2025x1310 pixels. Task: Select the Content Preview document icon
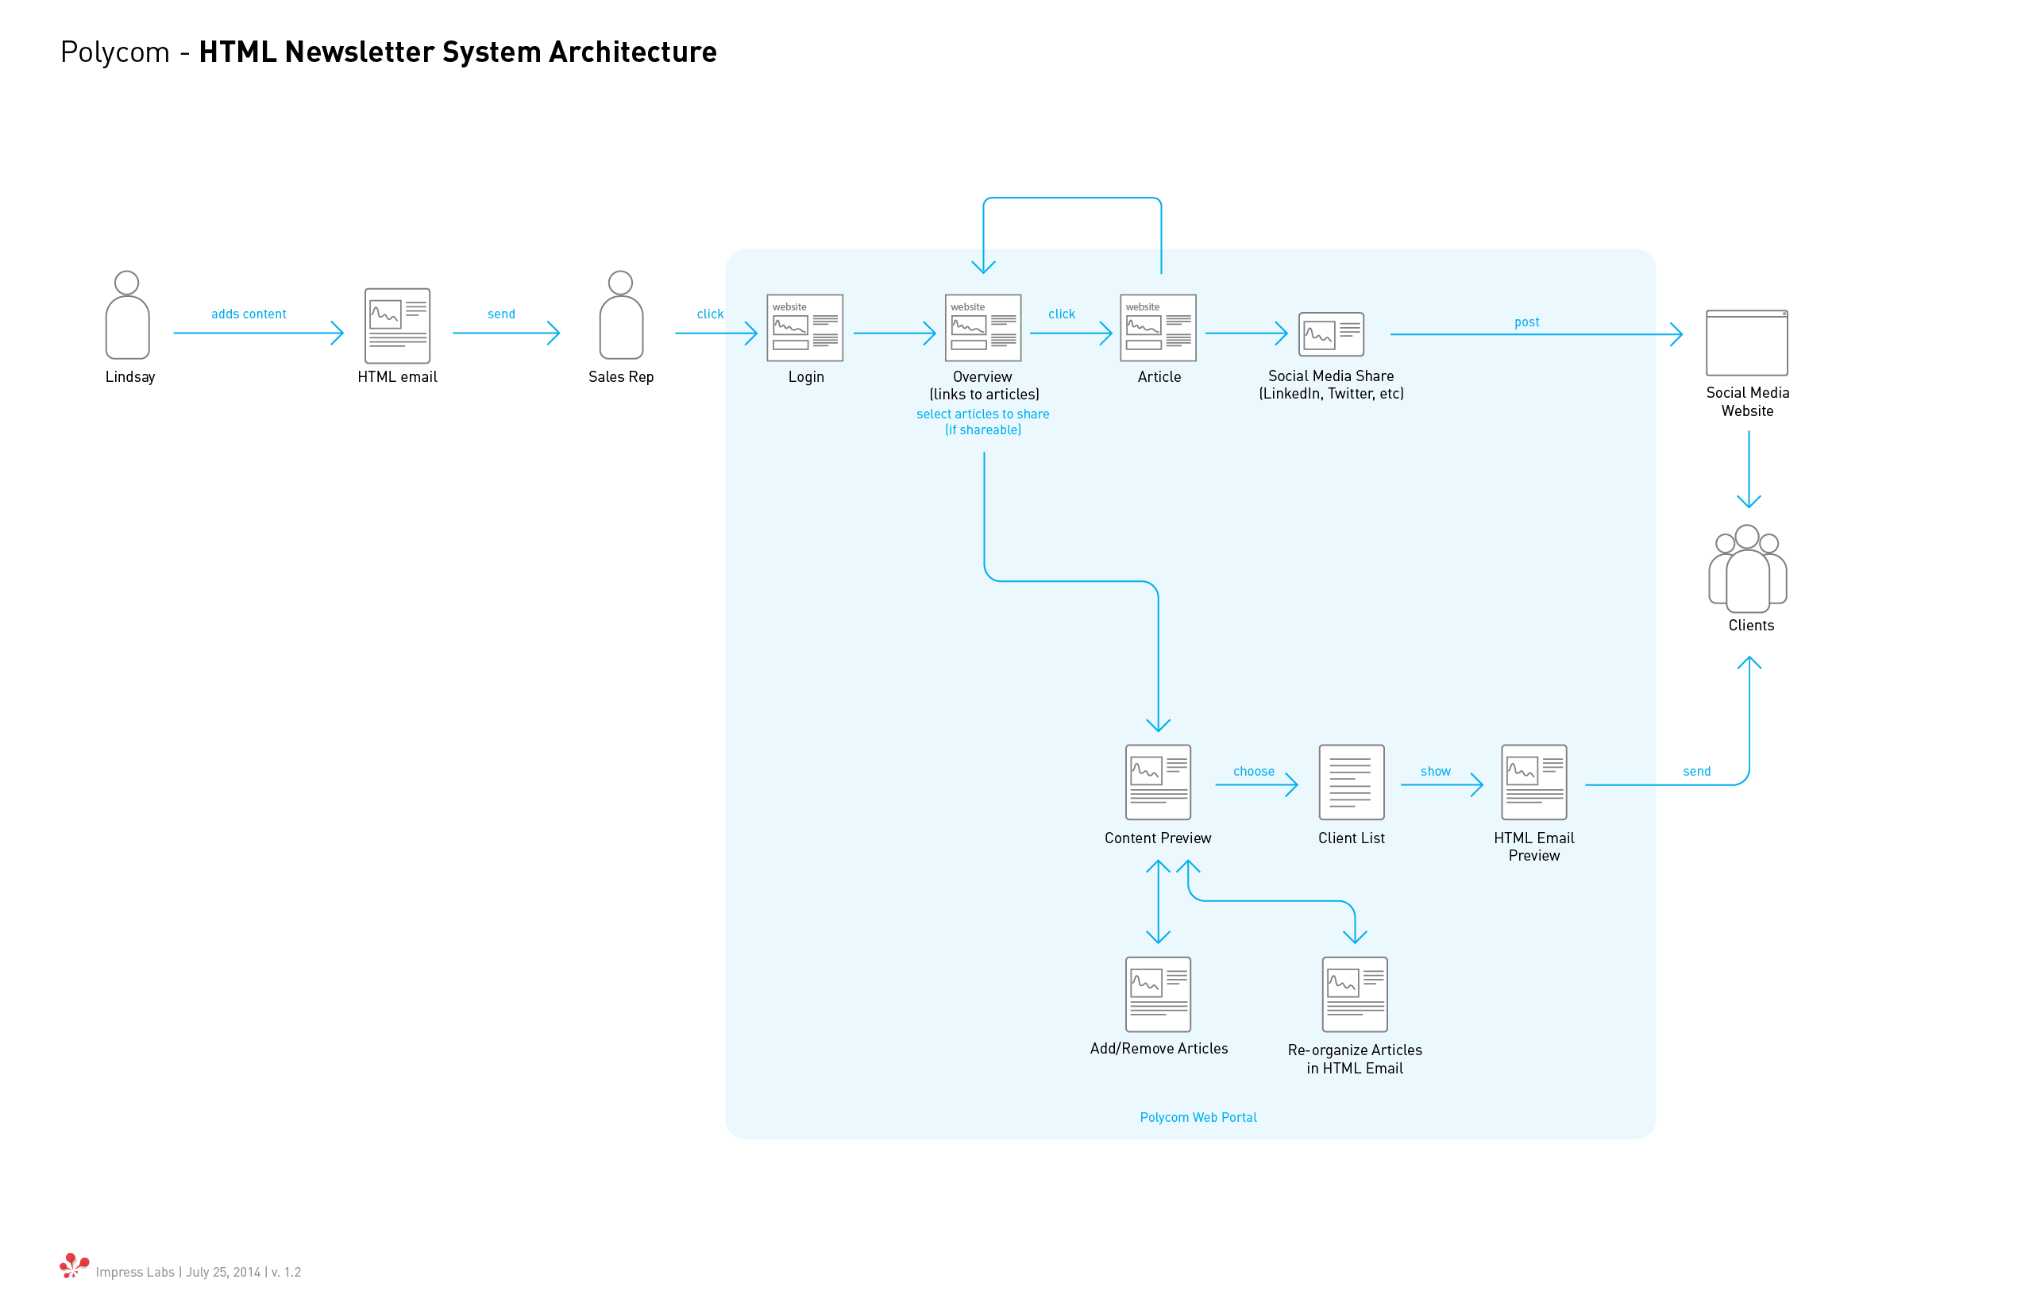pos(1158,783)
